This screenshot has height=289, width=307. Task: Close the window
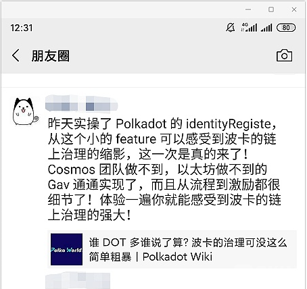[294, 9]
